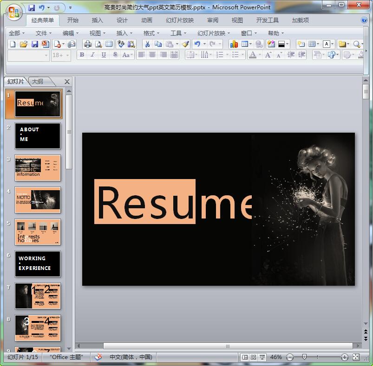Run the spelling check icon
Viewport: 373px width, 366px height.
point(121,44)
